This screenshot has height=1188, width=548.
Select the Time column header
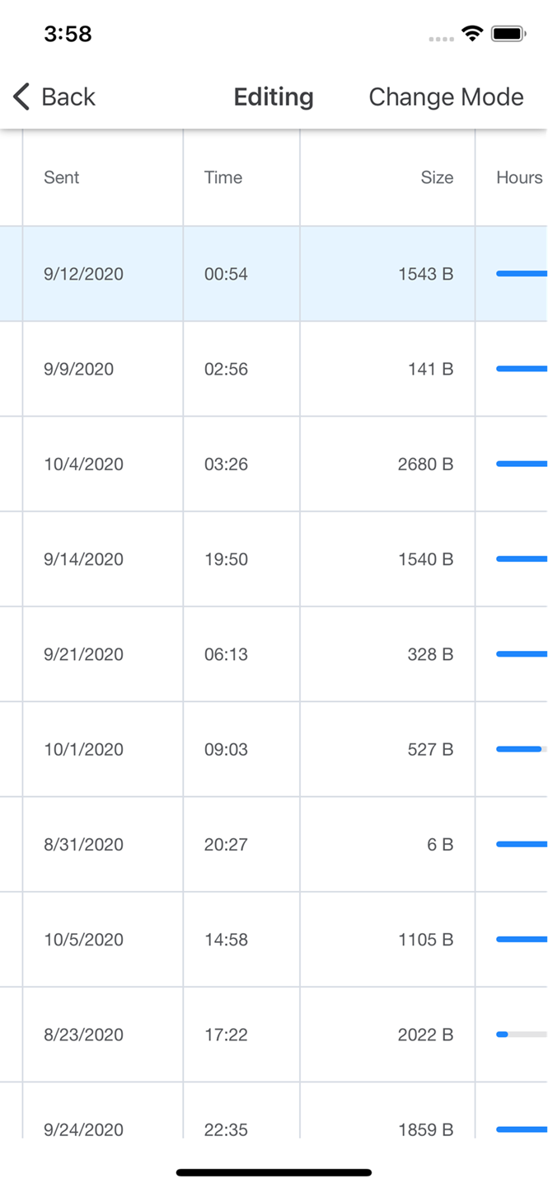pyautogui.click(x=223, y=177)
